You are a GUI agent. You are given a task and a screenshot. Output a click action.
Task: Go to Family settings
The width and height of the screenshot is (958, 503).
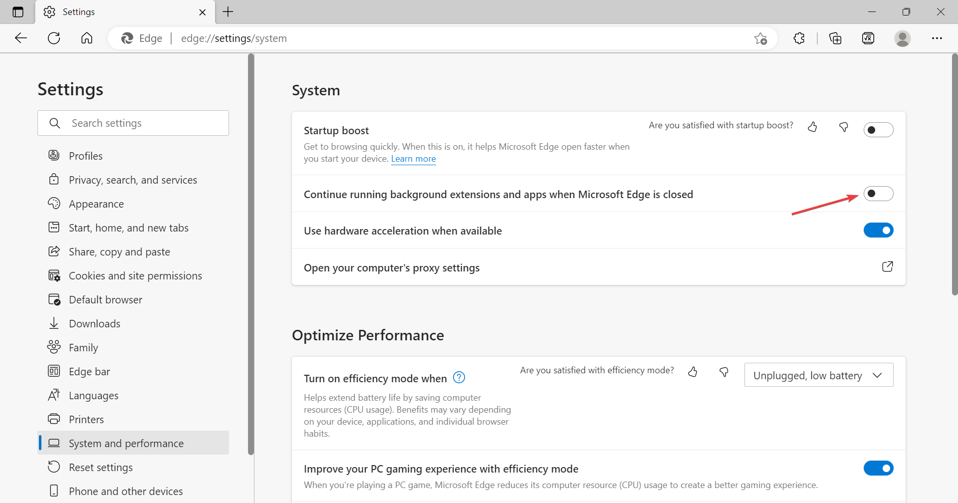pyautogui.click(x=133, y=347)
